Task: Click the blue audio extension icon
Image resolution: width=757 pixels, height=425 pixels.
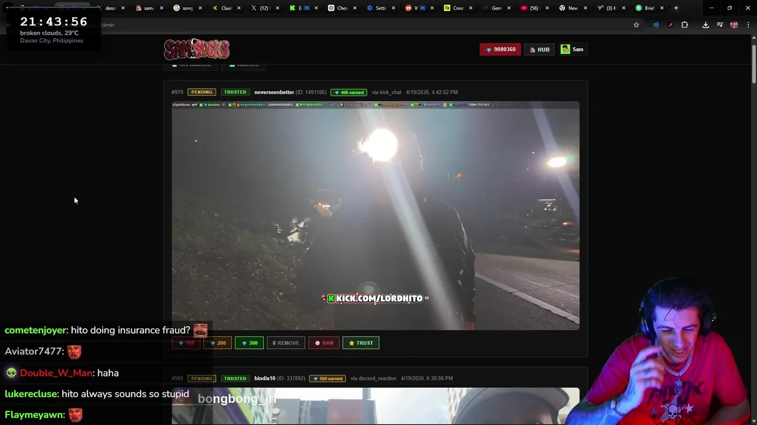Action: [x=655, y=25]
